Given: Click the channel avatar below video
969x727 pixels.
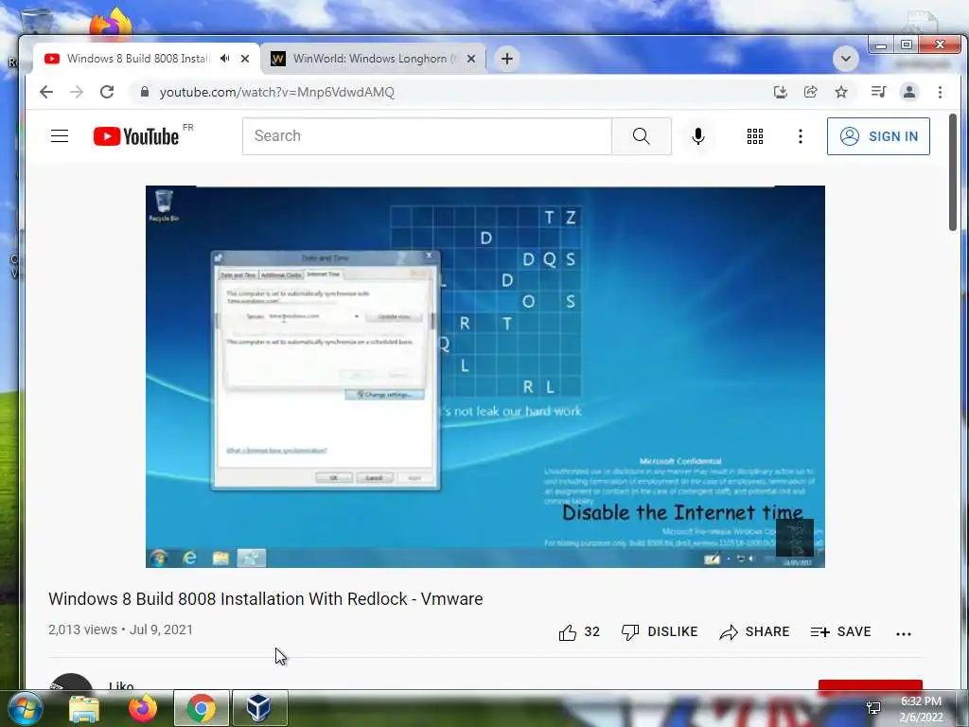Looking at the screenshot, I should coord(71,682).
